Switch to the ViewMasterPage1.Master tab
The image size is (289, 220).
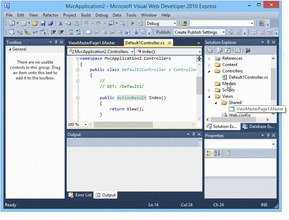pos(92,43)
